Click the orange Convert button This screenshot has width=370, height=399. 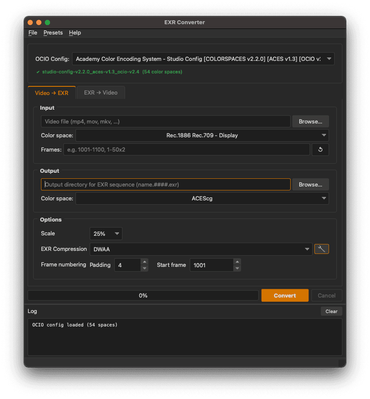(x=285, y=295)
